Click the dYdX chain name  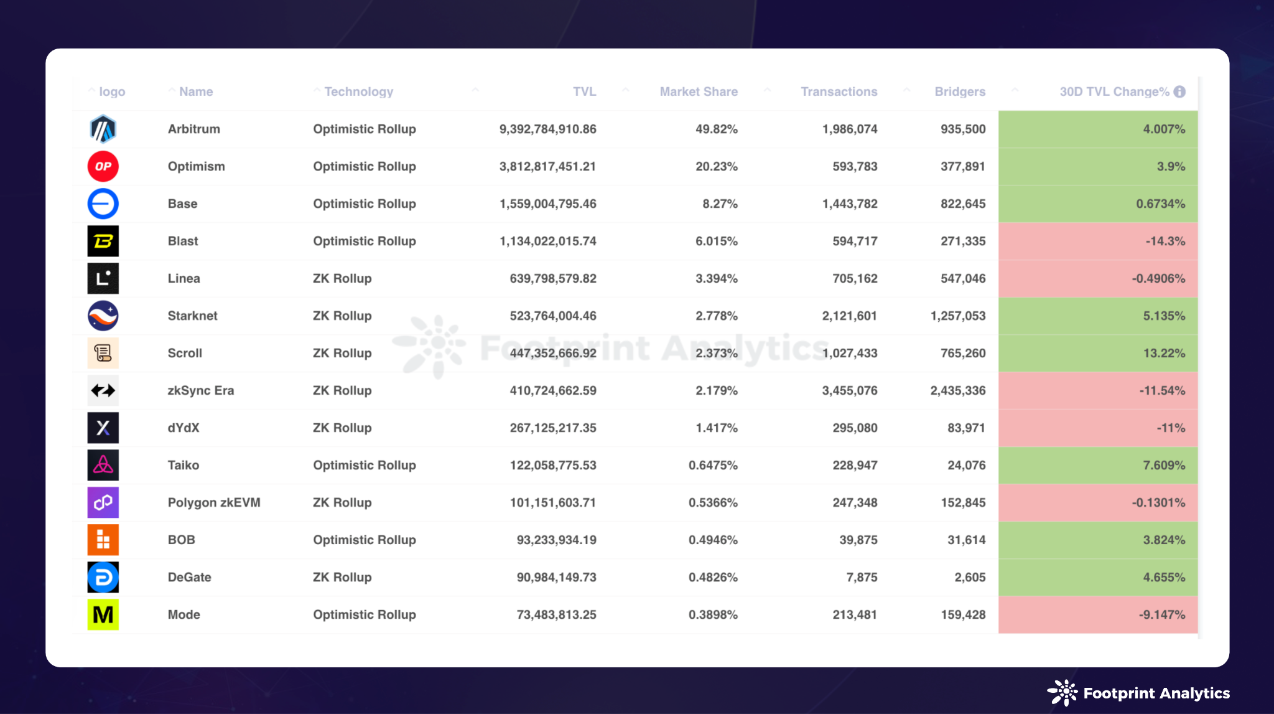click(x=184, y=428)
